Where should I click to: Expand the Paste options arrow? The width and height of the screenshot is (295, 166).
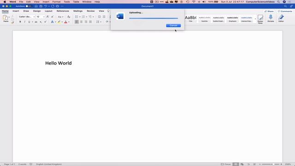[9, 17]
